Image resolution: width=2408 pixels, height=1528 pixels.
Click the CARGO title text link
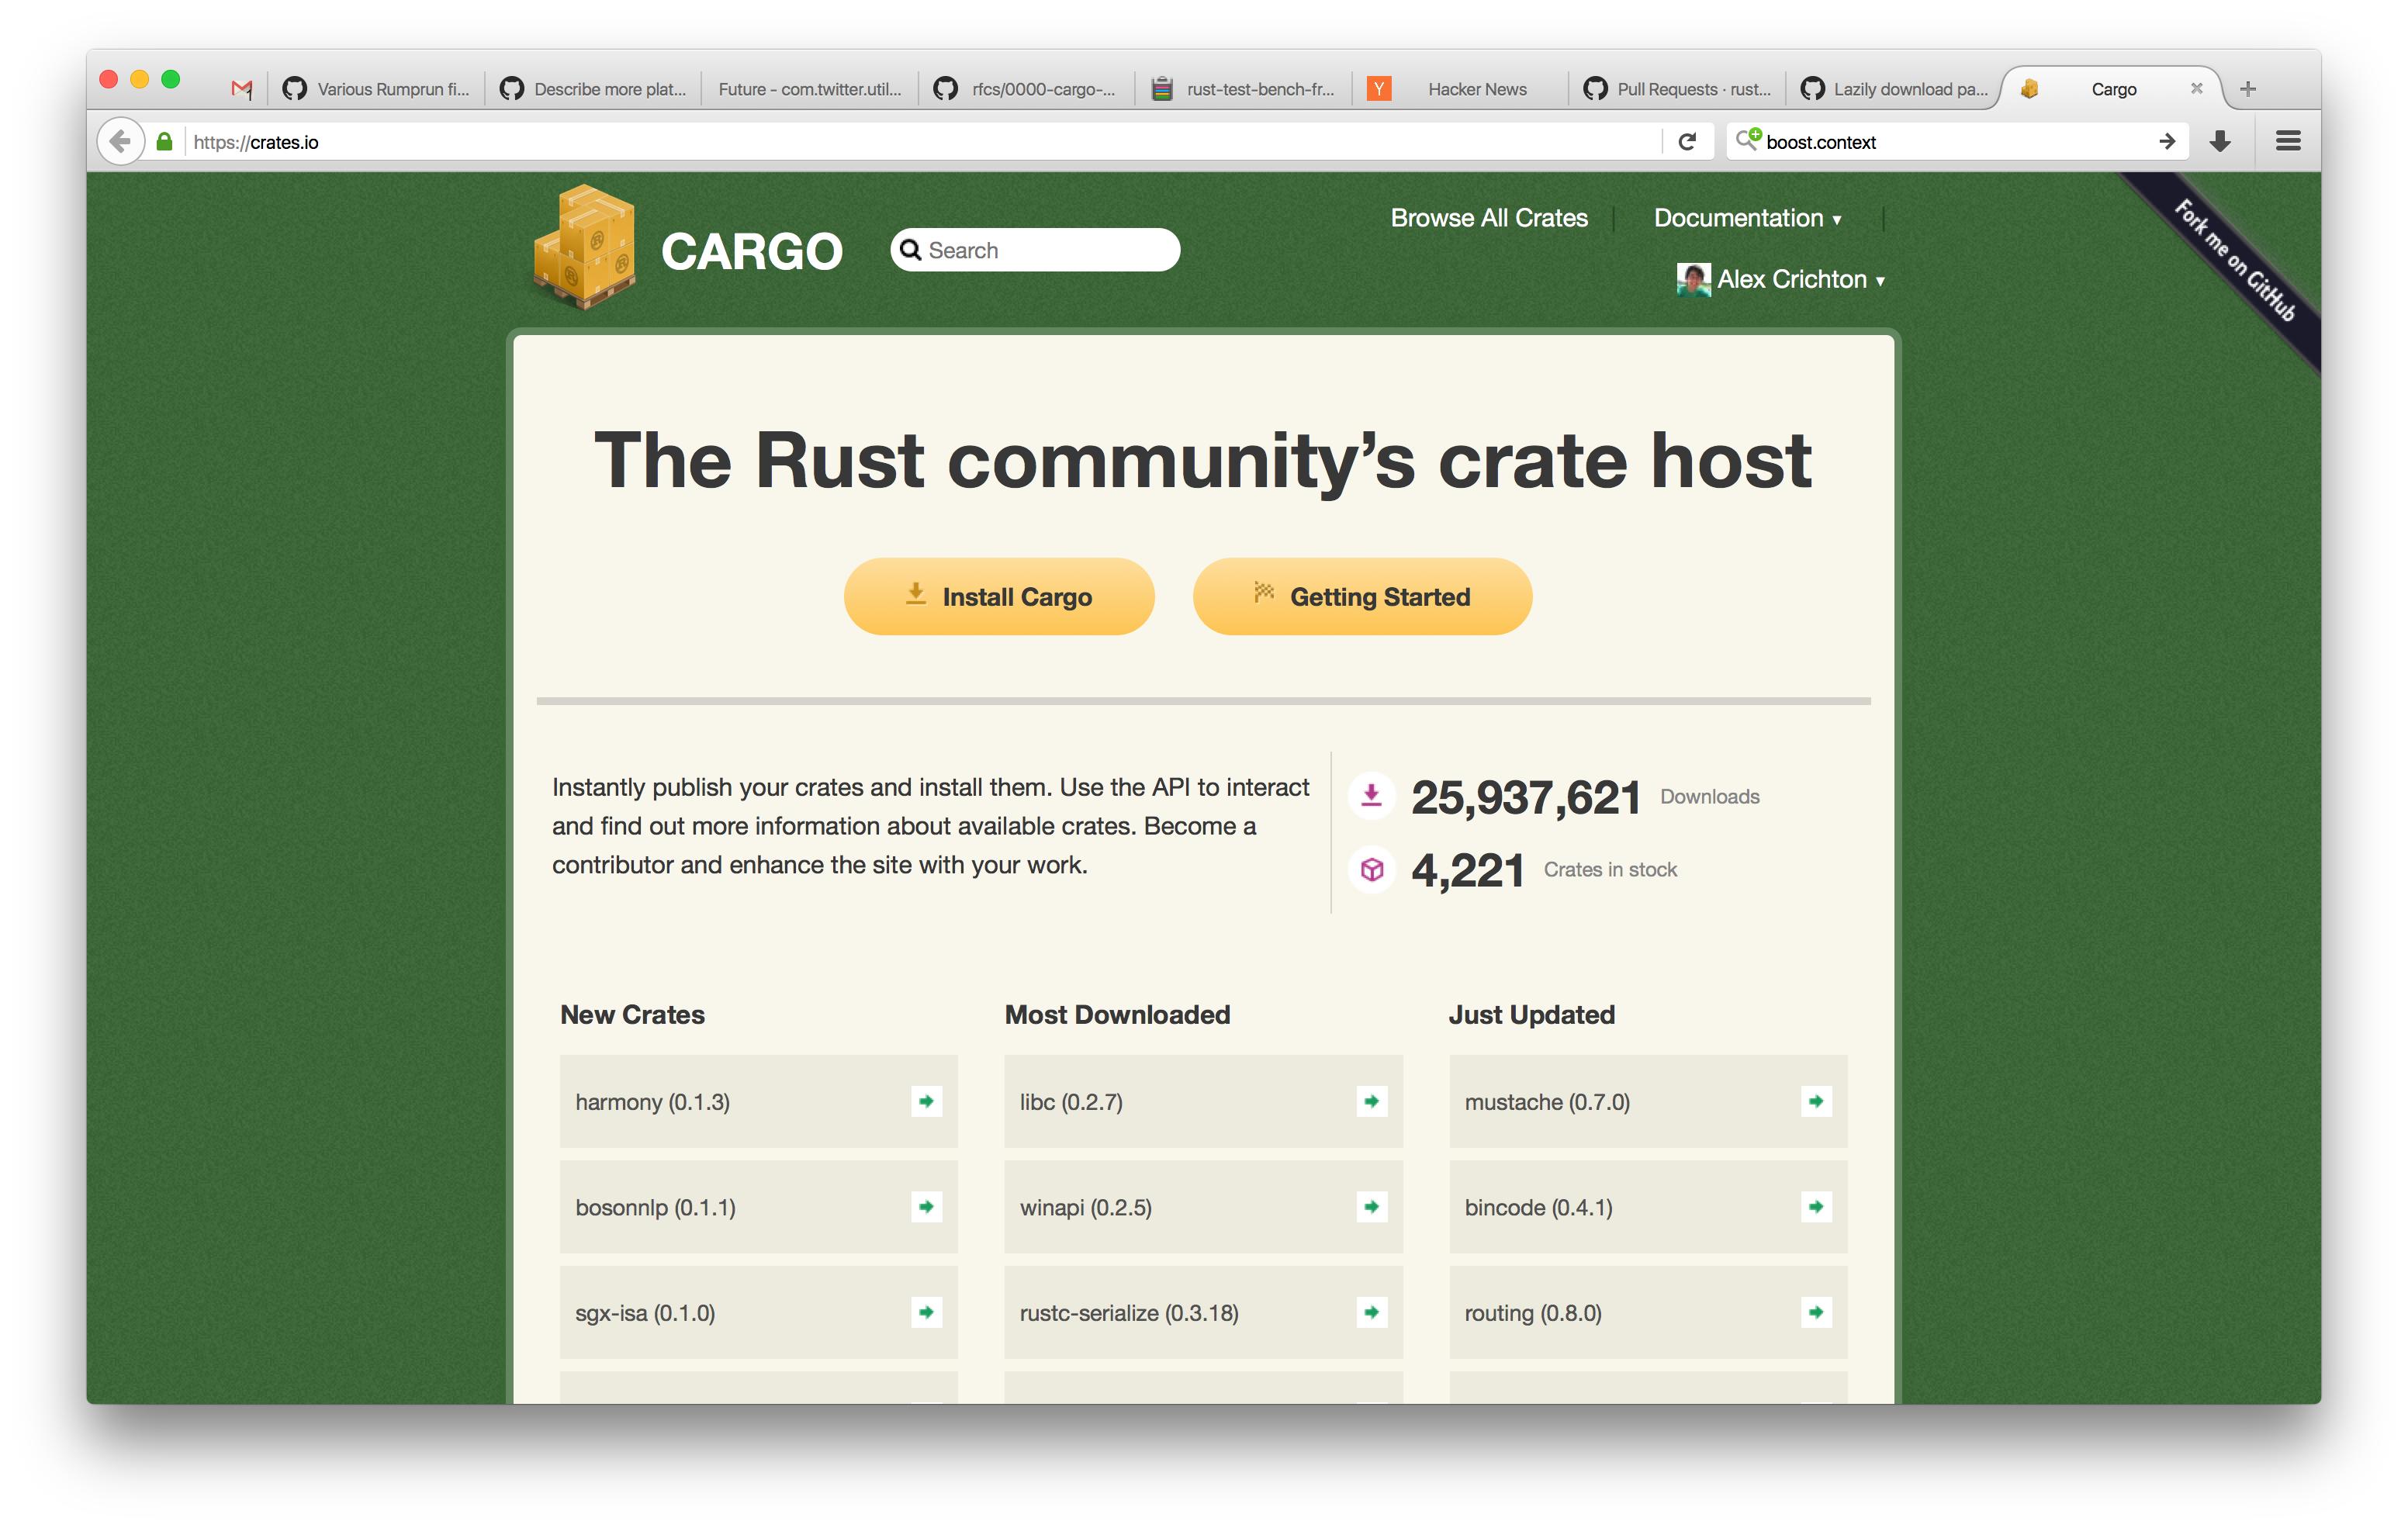click(751, 251)
